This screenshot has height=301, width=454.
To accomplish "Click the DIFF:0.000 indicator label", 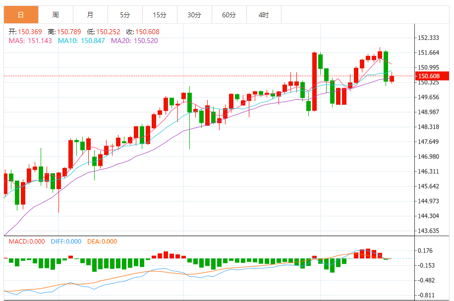I will [66, 242].
